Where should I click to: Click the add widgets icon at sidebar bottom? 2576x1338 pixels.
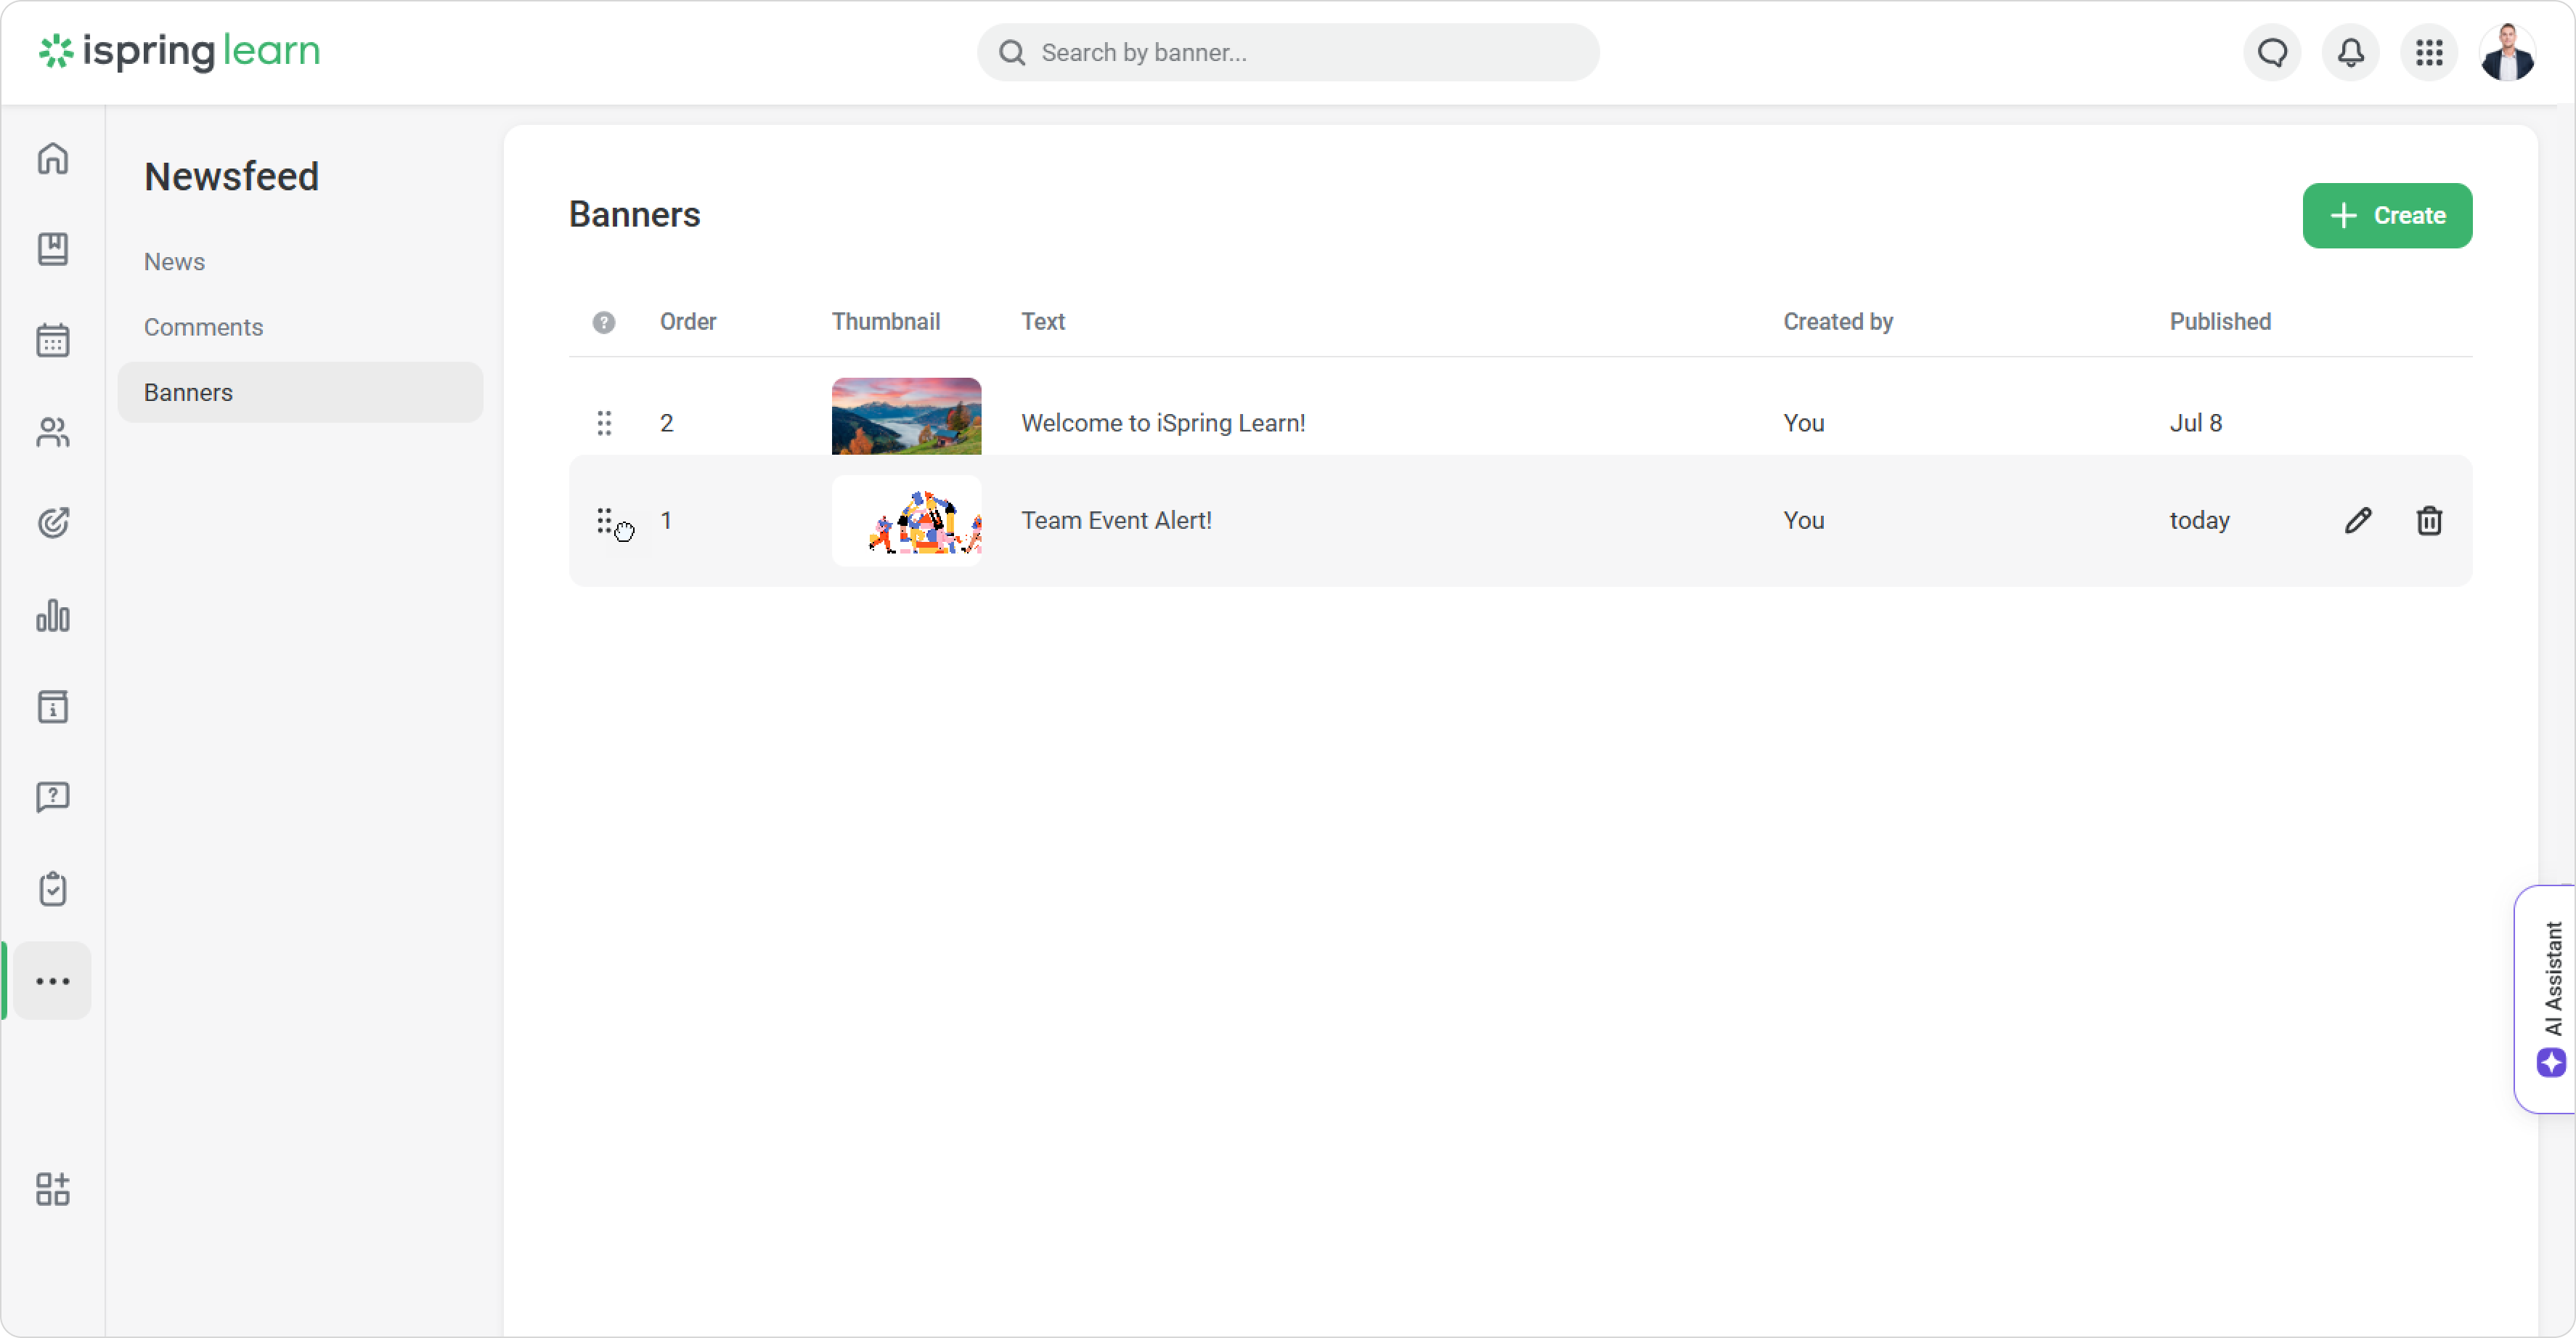pyautogui.click(x=53, y=1189)
